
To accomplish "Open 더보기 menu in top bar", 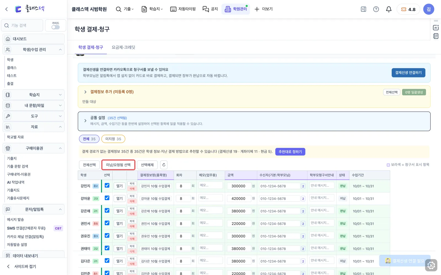I will click(263, 9).
